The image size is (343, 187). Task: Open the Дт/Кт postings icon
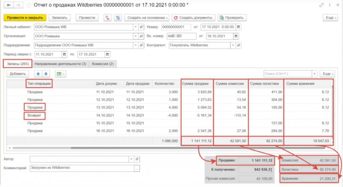108,17
